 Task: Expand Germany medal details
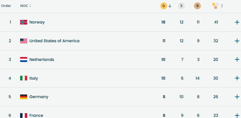[x=237, y=97]
